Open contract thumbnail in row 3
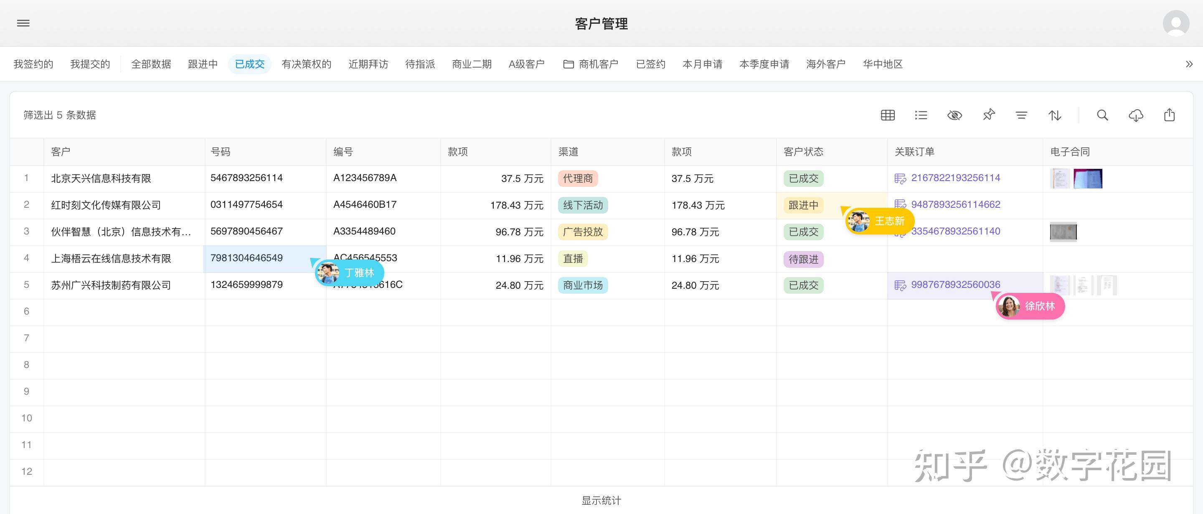This screenshot has height=514, width=1203. click(x=1063, y=232)
